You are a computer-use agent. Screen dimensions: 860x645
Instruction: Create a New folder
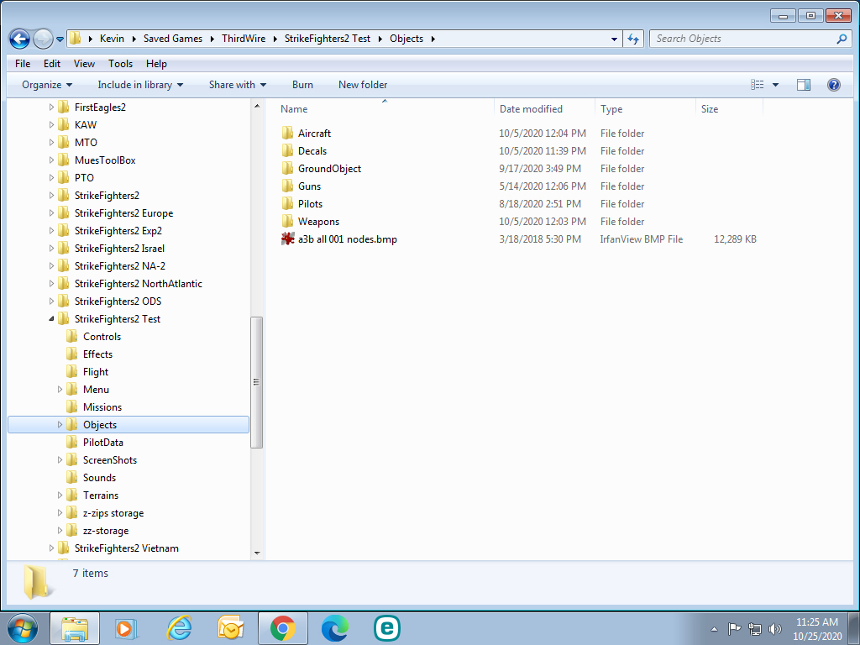tap(363, 85)
